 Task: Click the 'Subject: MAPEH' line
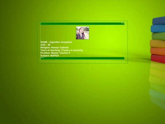tap(50, 56)
